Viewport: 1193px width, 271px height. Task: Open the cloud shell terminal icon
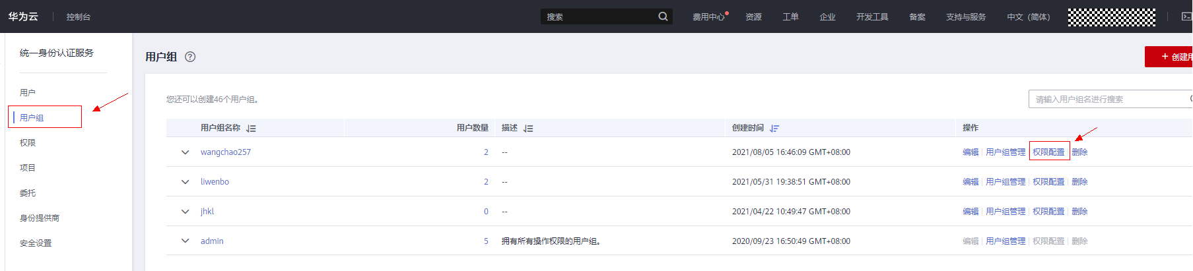[1186, 16]
